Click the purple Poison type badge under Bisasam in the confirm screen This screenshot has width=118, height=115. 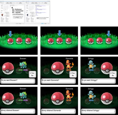tap(25, 70)
